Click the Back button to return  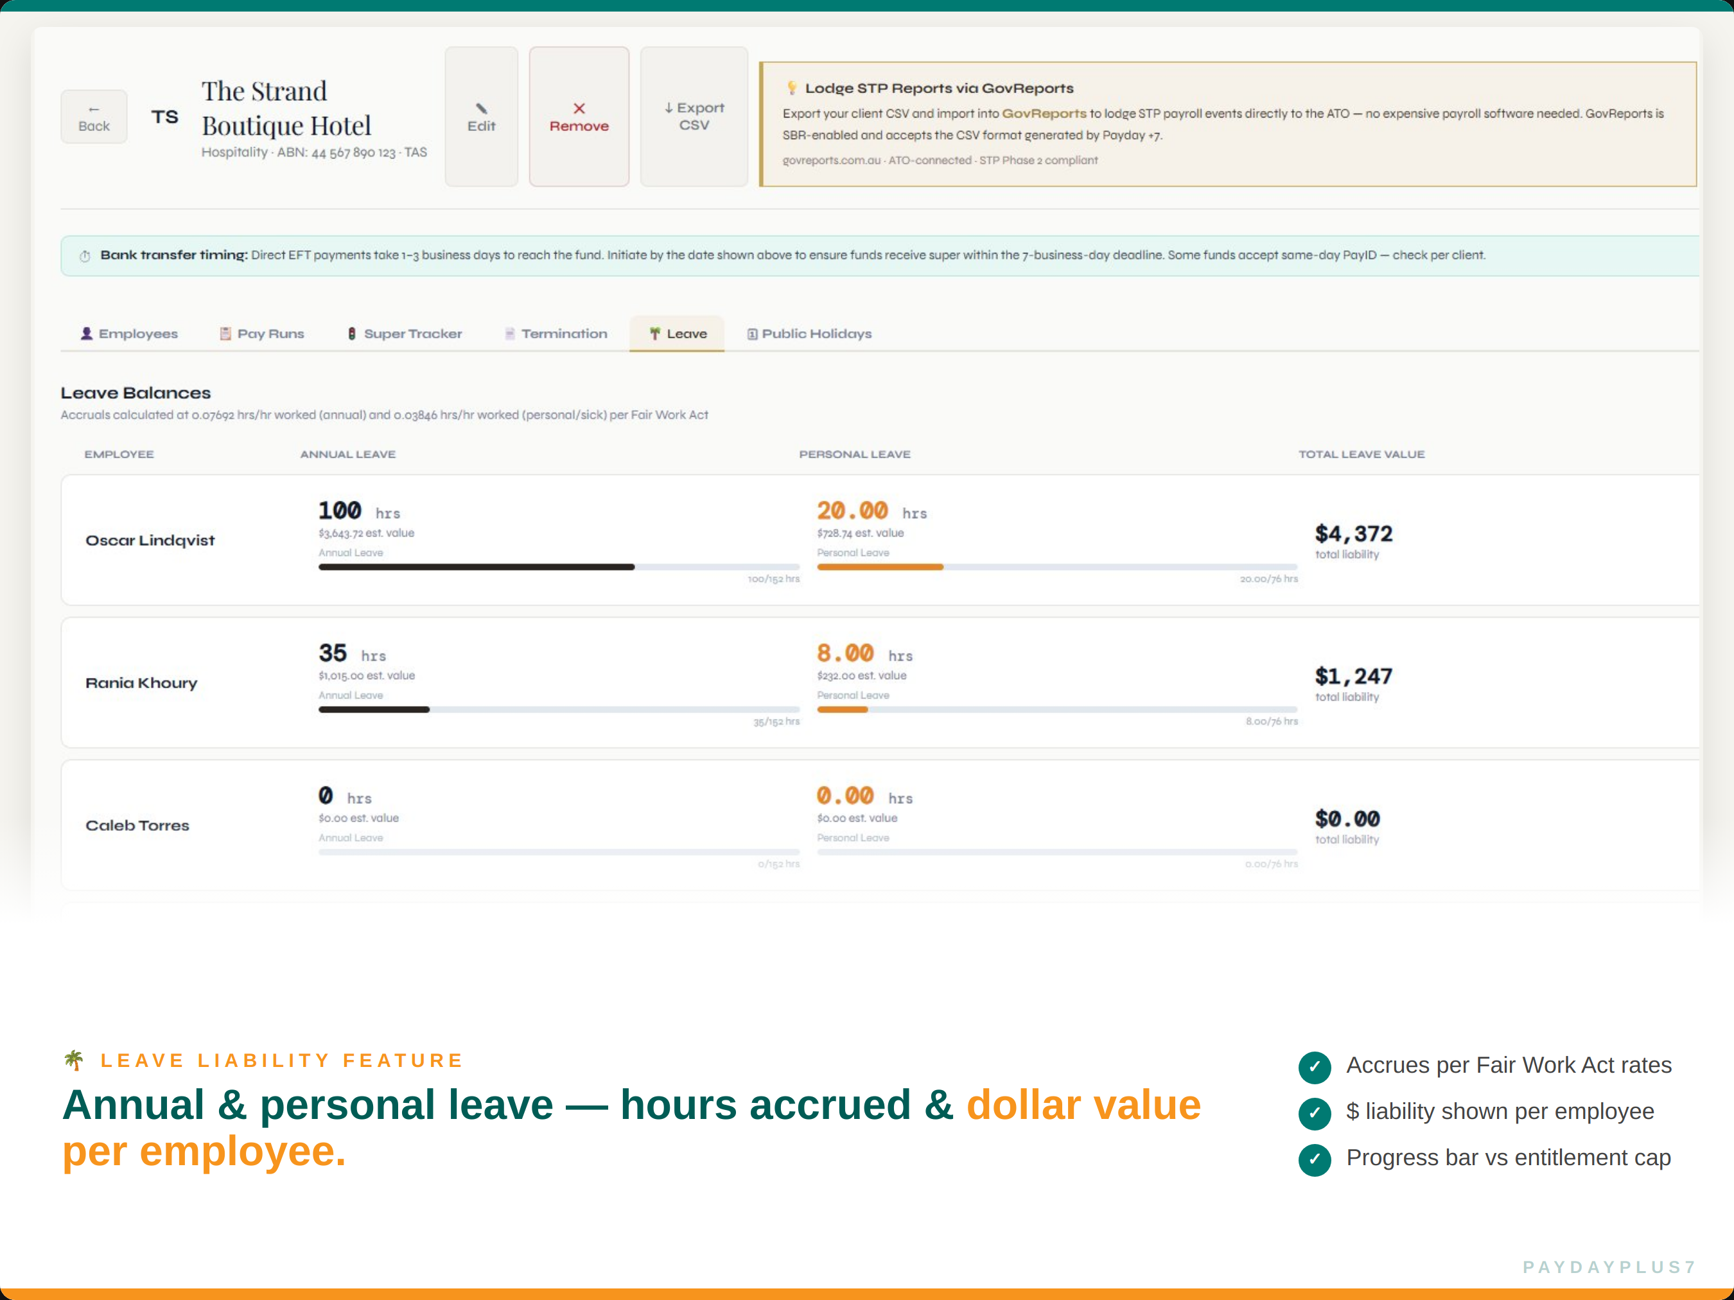pyautogui.click(x=94, y=116)
